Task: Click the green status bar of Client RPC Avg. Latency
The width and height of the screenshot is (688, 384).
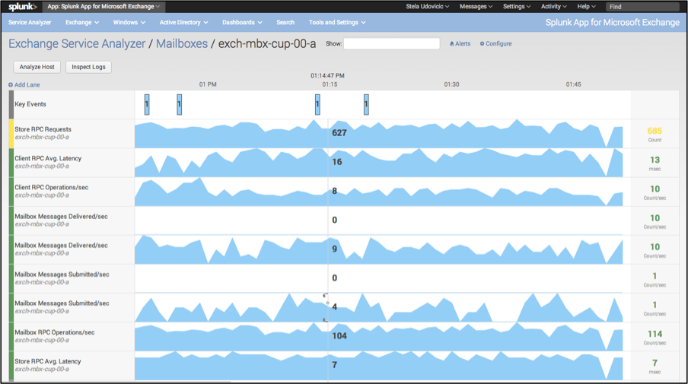Action: coord(11,163)
